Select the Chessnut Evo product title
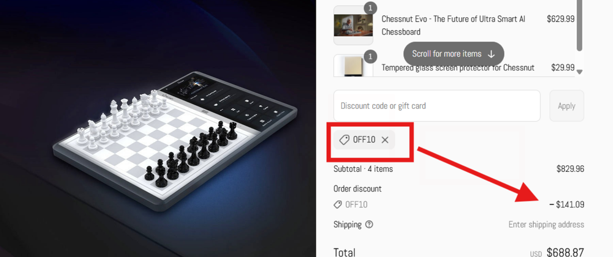The image size is (613, 257). pyautogui.click(x=454, y=25)
